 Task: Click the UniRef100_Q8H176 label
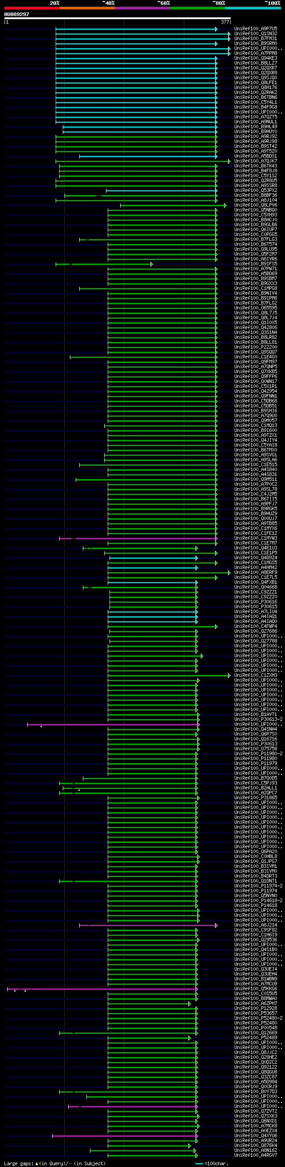[x=256, y=87]
